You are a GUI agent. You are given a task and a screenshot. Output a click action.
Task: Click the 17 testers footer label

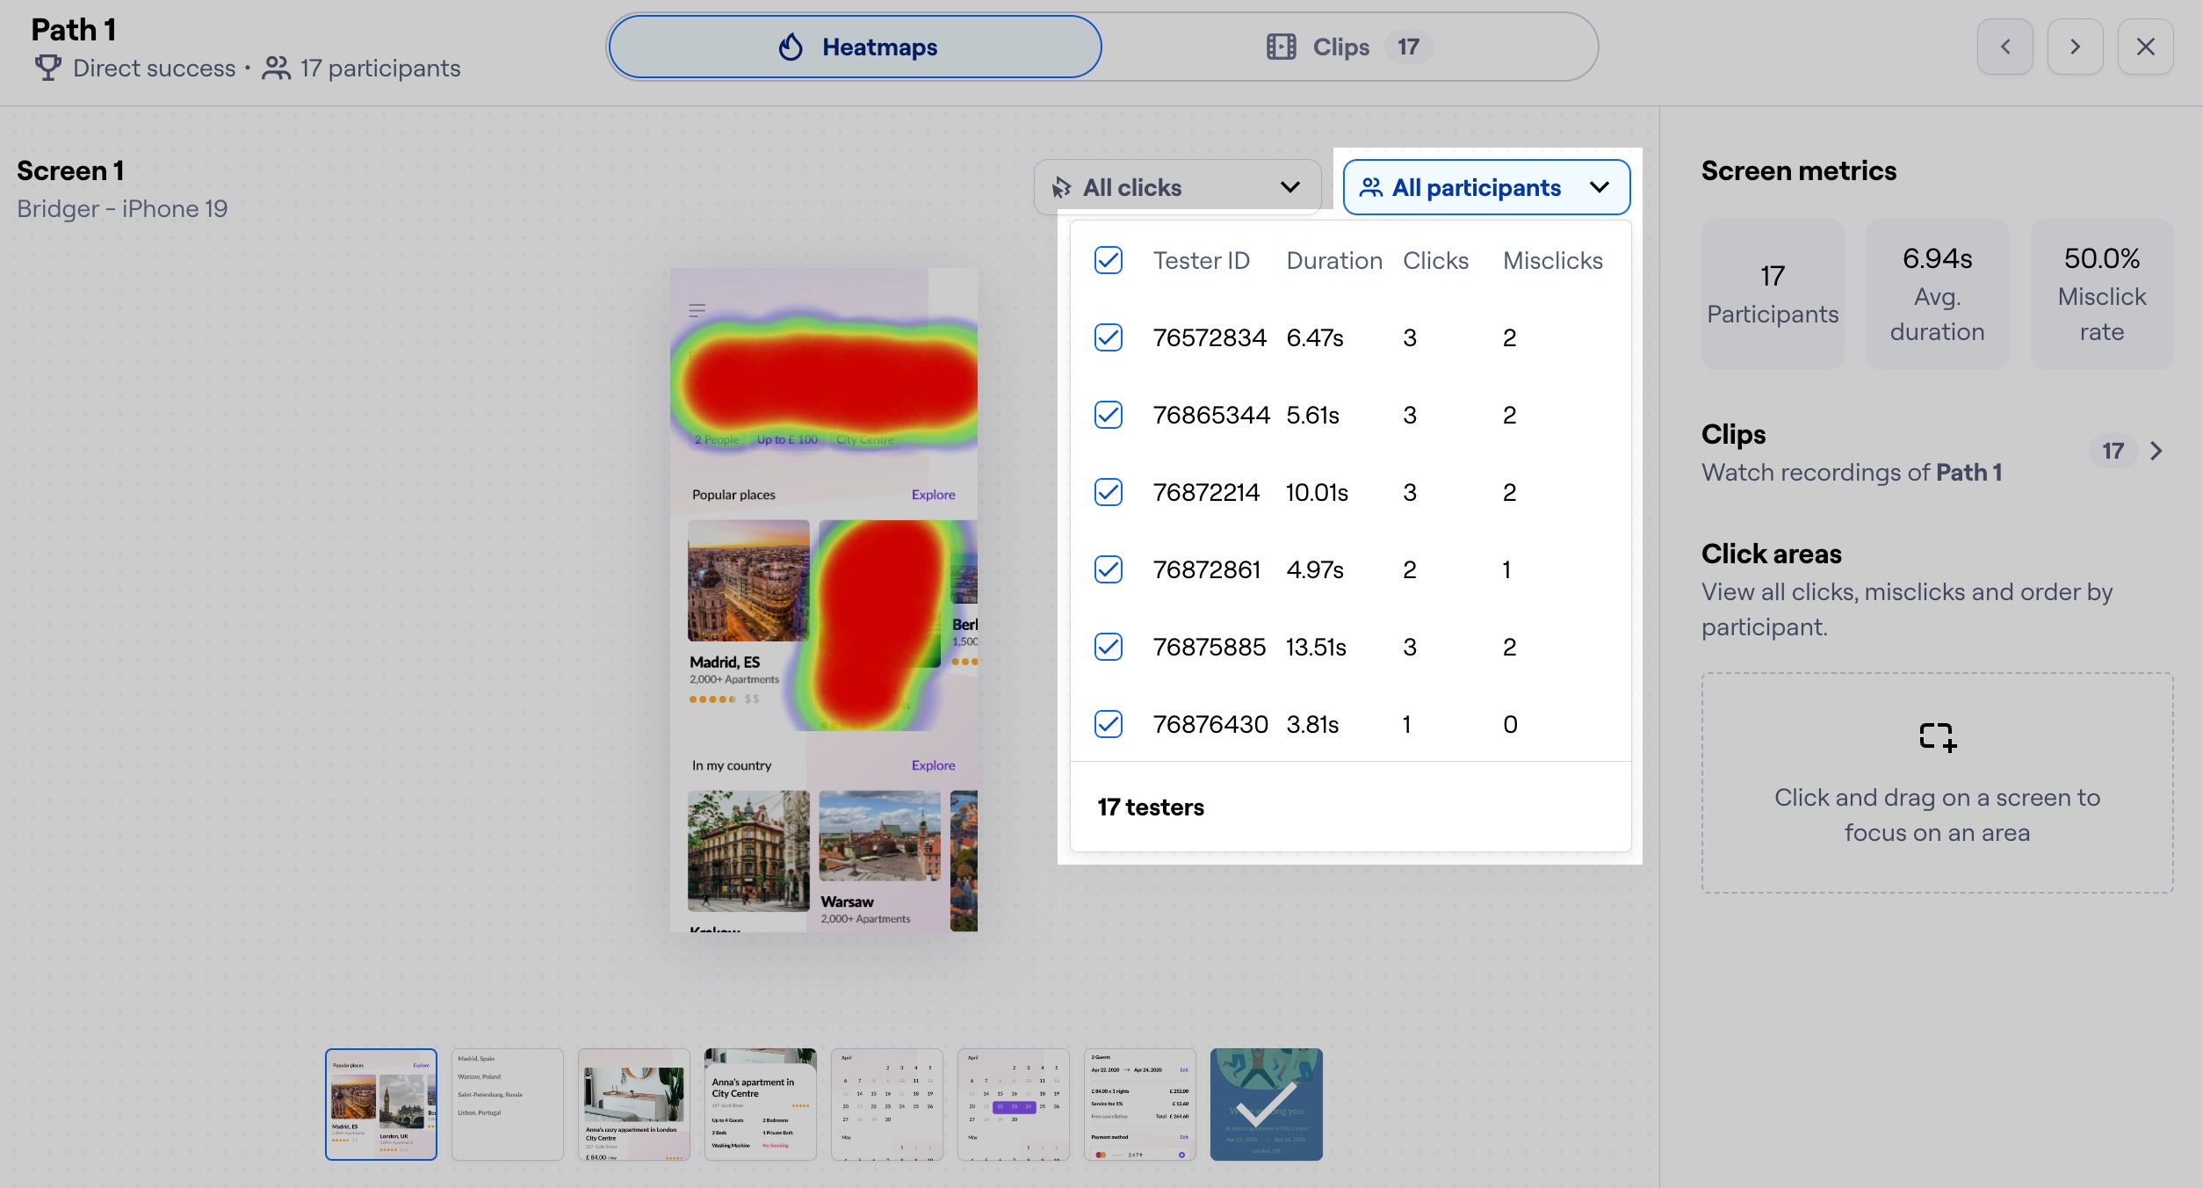1151,807
